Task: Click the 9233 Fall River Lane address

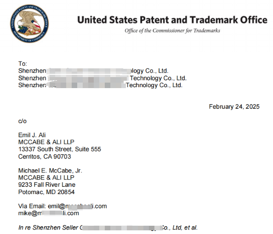Action: pyautogui.click(x=47, y=184)
